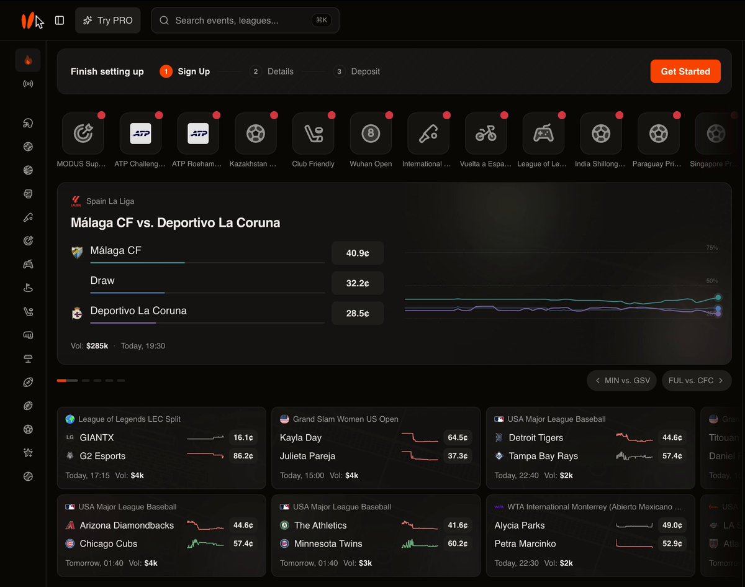Select the darts target sidebar icon

click(28, 240)
